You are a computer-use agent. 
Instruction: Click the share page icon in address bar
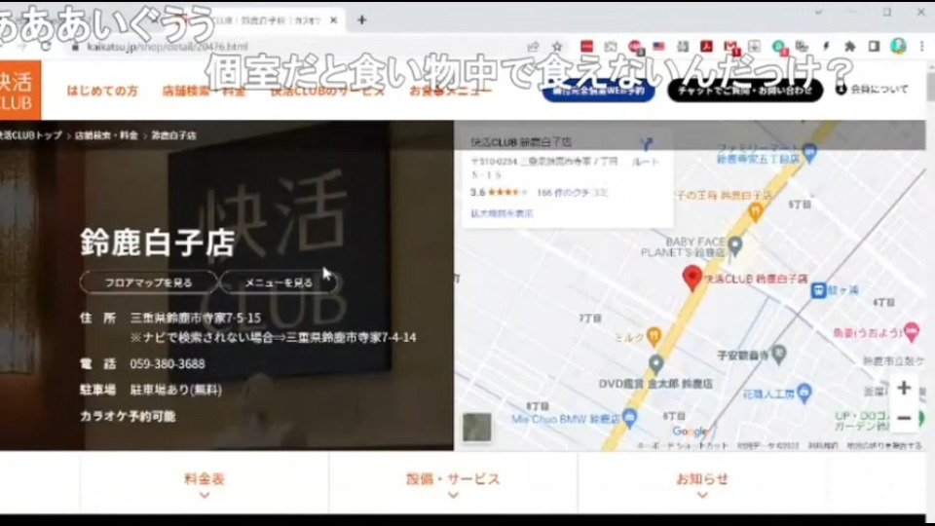click(533, 46)
